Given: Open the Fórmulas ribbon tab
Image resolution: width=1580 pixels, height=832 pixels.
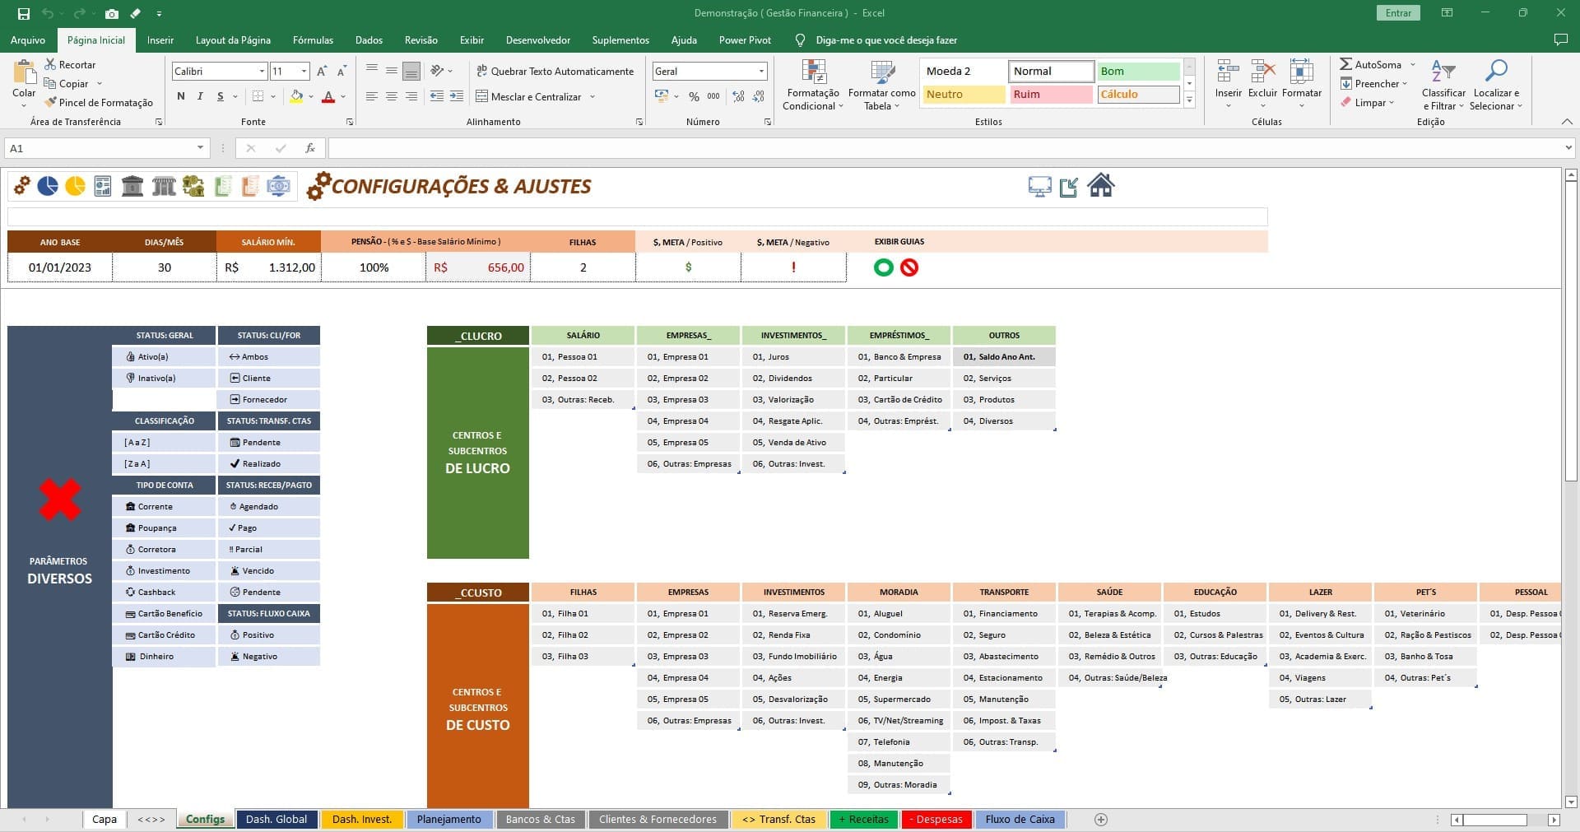Looking at the screenshot, I should 314,40.
